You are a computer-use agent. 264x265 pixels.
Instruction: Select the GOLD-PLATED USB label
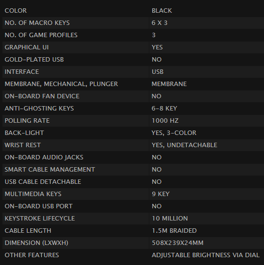pyautogui.click(x=34, y=60)
